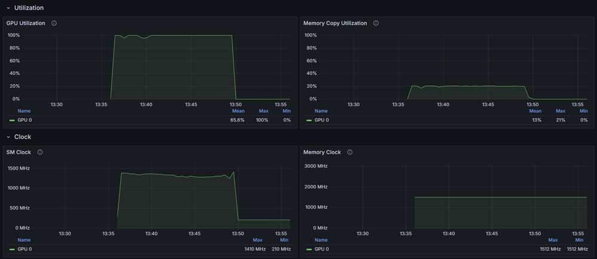597x259 pixels.
Task: Sort Memory Copy Utilization legend by Mean
Action: click(x=535, y=111)
